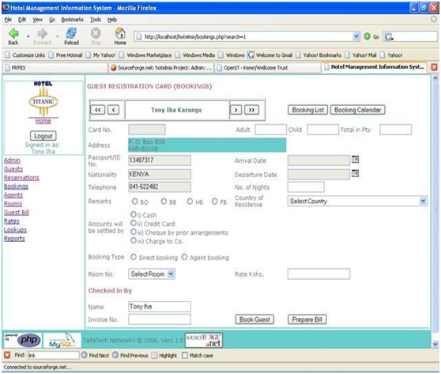Jump to the last guest record (>>)
The width and height of the screenshot is (441, 374).
pyautogui.click(x=252, y=110)
